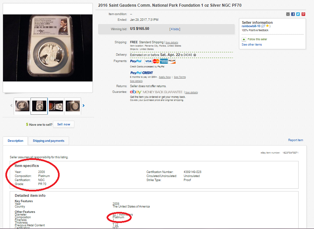Open See other items link
This screenshot has width=314, height=229.
point(252,45)
